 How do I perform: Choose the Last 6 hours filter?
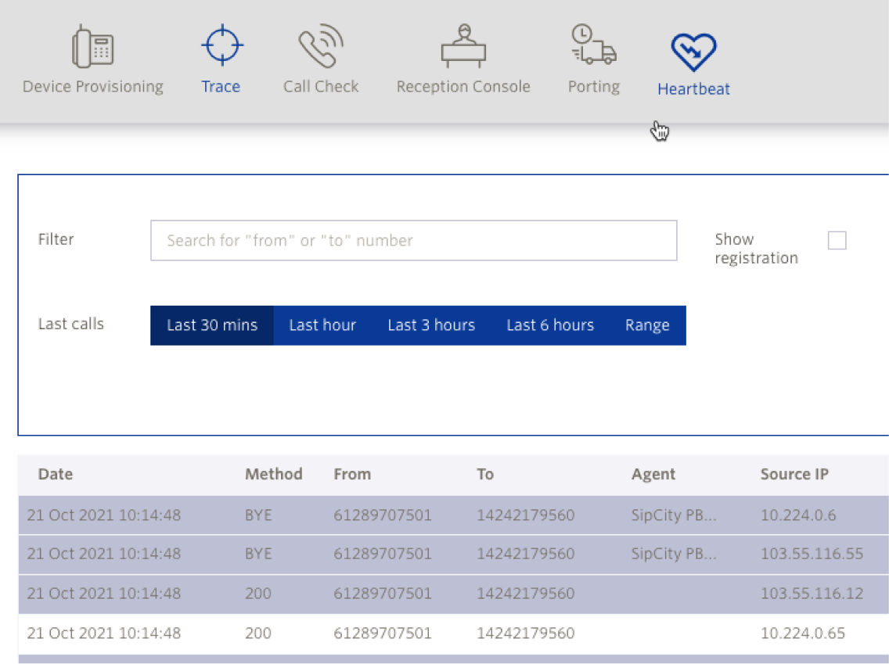point(550,325)
